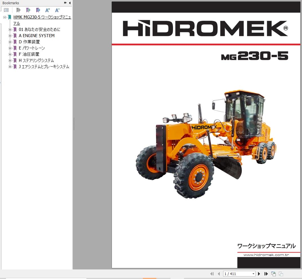Select the H ステアリングシステム bookmark

click(36, 60)
